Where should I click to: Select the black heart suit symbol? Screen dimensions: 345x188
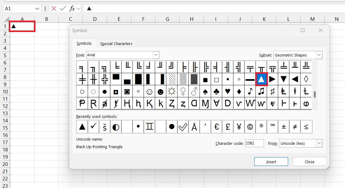(228, 92)
